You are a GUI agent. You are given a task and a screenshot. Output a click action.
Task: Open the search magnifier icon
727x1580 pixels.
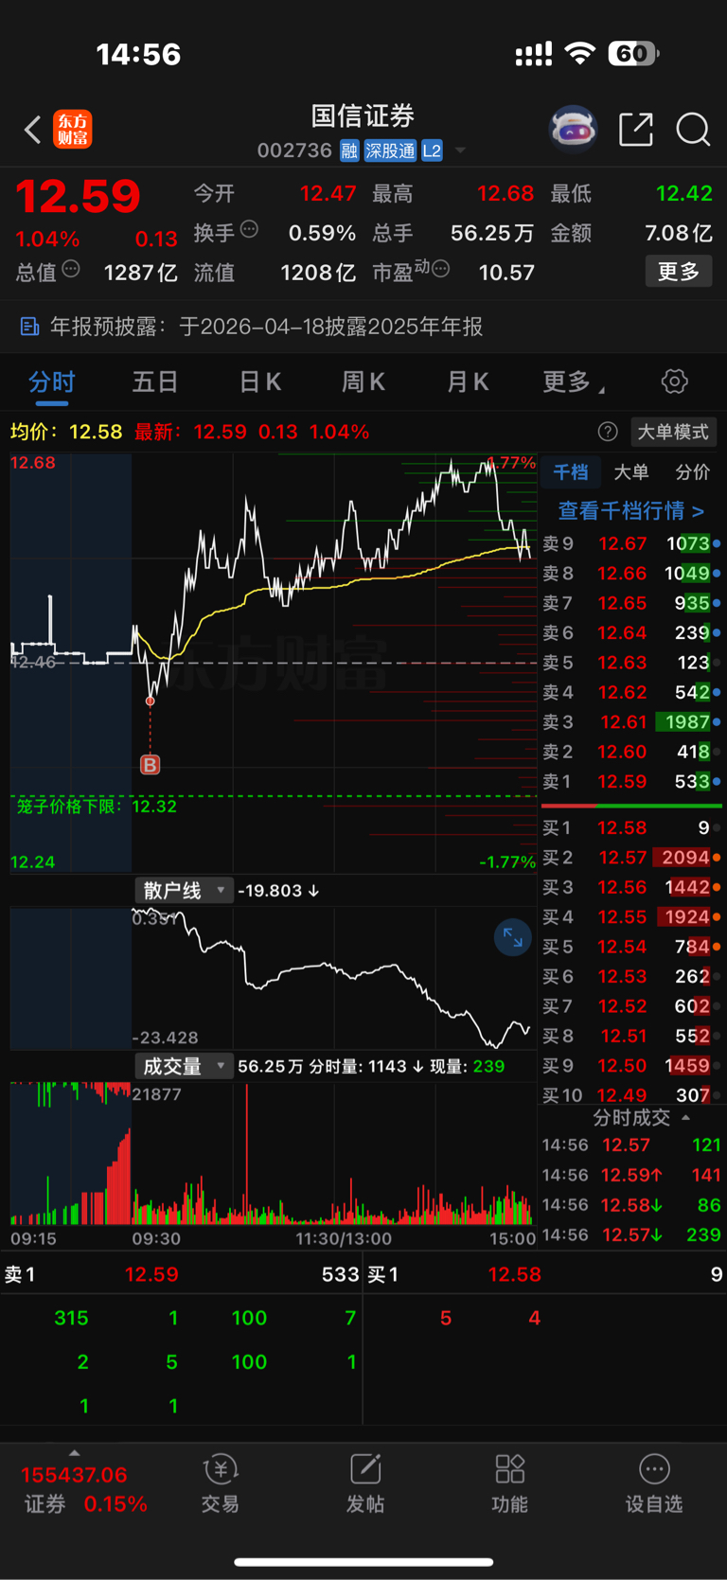pos(693,129)
